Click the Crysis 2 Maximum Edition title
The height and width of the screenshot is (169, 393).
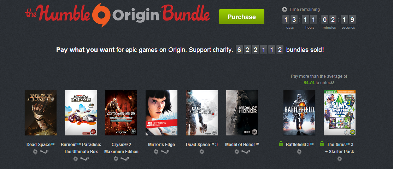[121, 148]
